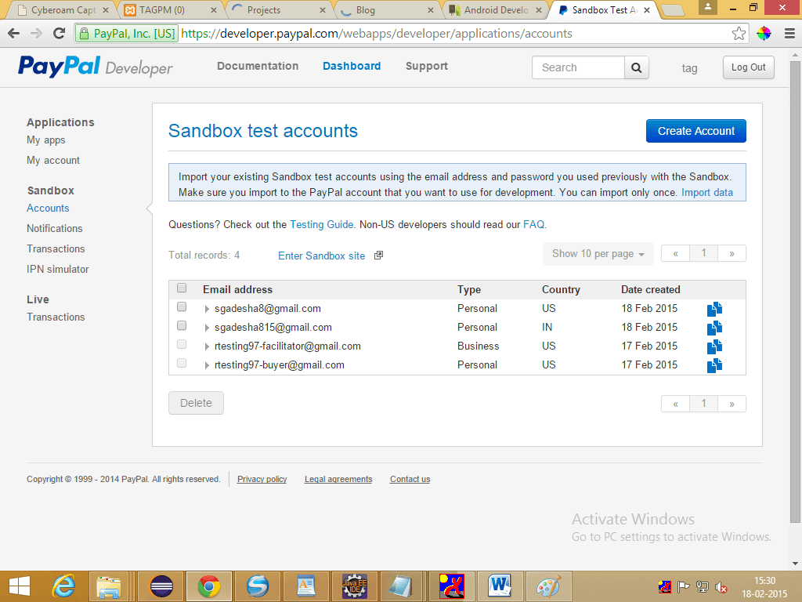This screenshot has width=802, height=602.
Task: Go to My apps in sidebar
Action: (x=46, y=140)
